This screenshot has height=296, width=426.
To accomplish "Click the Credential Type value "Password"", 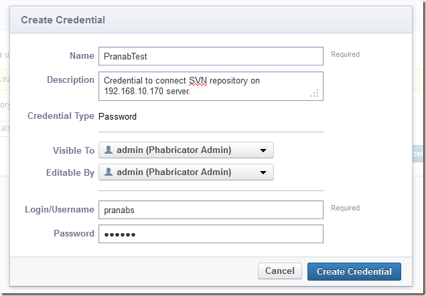I will click(x=117, y=116).
